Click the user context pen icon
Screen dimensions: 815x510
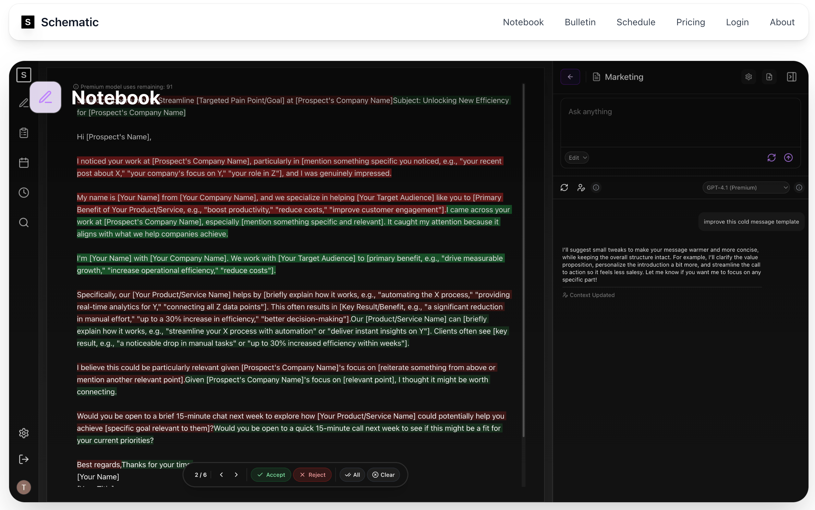pyautogui.click(x=581, y=188)
